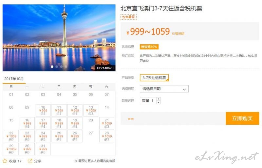Select October 28 priced ¥1059
The image size is (262, 168).
pos(107,136)
